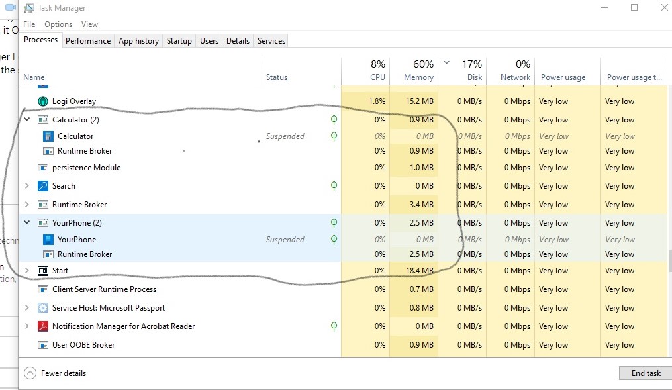This screenshot has width=672, height=390.
Task: Click the Fewer details collapse arrow
Action: coord(30,373)
